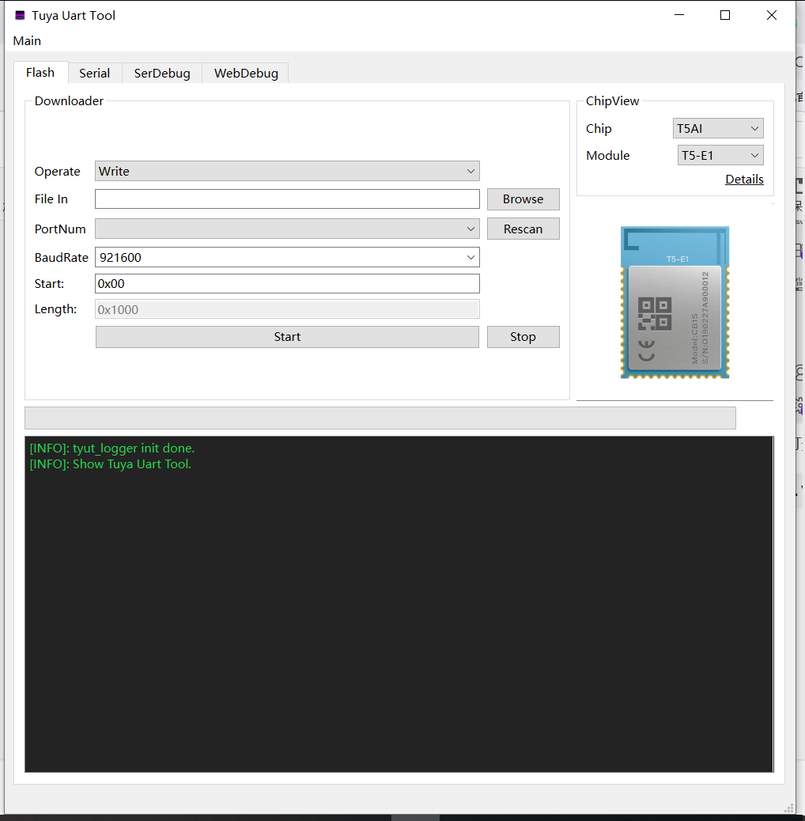This screenshot has width=805, height=821.
Task: Click log line 'tyut_logger init done.'
Action: coord(112,448)
